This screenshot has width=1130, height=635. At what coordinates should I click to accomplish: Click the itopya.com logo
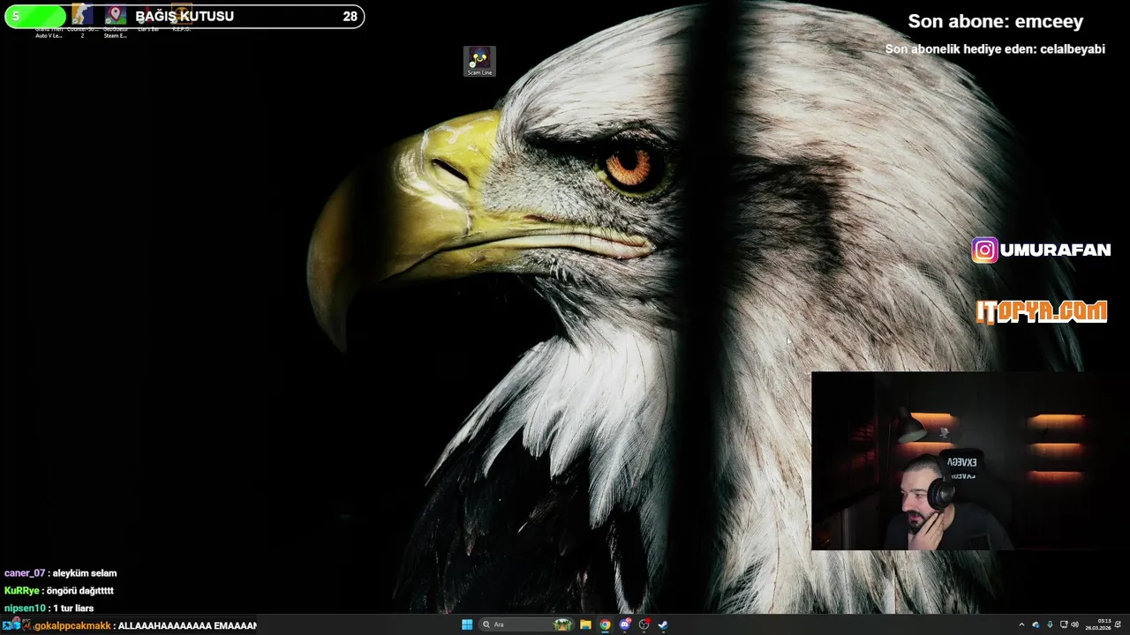point(1042,311)
